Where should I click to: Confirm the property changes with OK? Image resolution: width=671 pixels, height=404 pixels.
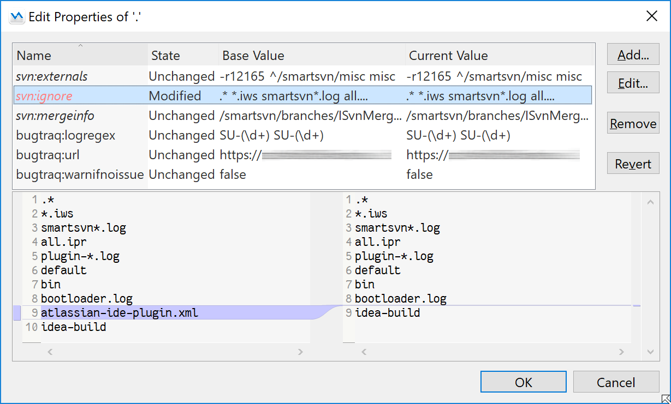522,382
